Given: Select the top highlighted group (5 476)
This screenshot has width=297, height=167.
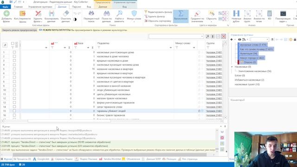Looking at the screenshot, I should click(253, 45).
